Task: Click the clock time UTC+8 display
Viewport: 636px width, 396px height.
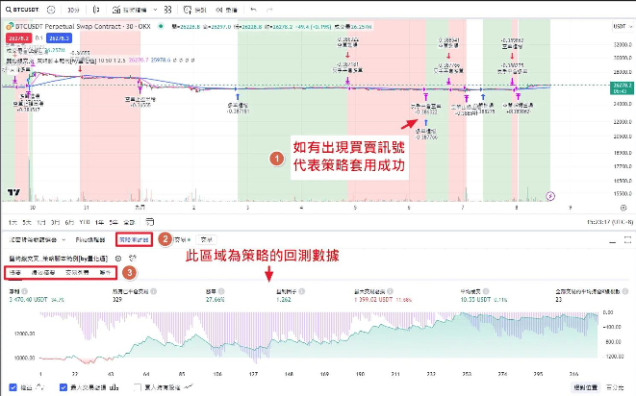Action: (610, 222)
